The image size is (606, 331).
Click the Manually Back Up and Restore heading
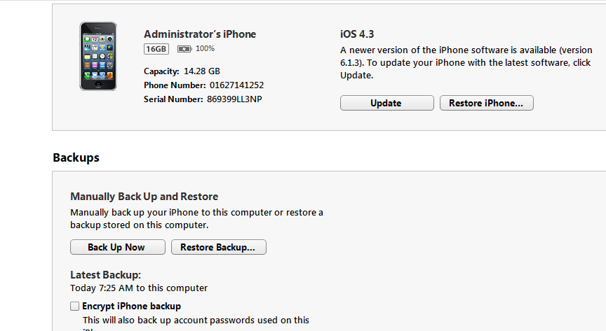tap(144, 197)
